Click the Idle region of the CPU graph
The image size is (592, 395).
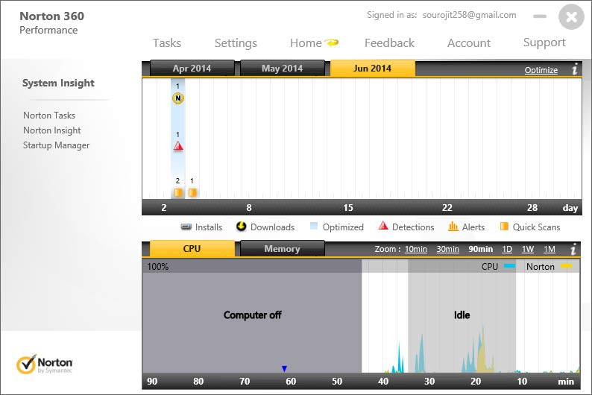tap(462, 315)
